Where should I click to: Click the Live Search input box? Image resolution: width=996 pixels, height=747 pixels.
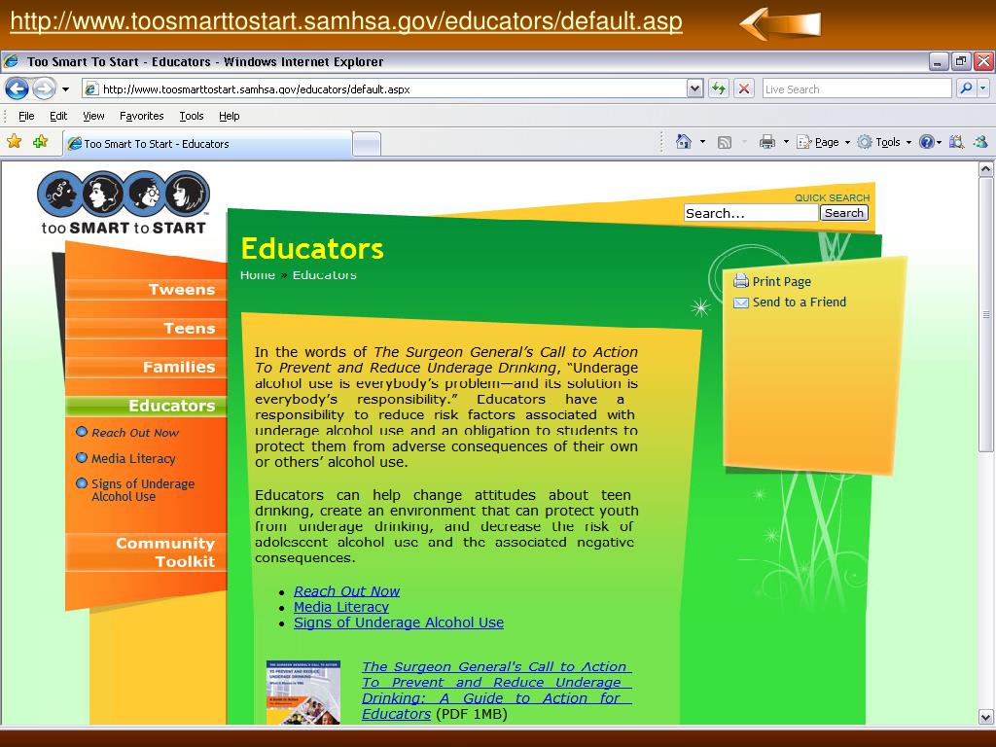pos(857,89)
